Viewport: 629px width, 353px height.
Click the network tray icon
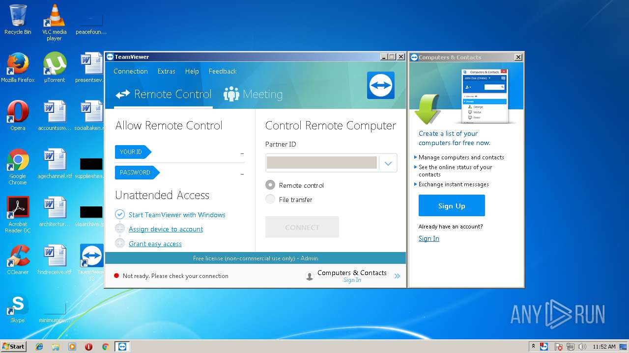click(571, 347)
